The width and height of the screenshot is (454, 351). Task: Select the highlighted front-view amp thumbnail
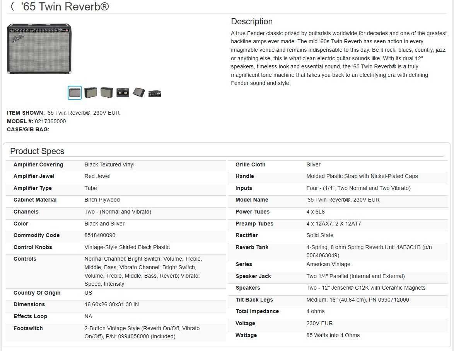(x=74, y=93)
